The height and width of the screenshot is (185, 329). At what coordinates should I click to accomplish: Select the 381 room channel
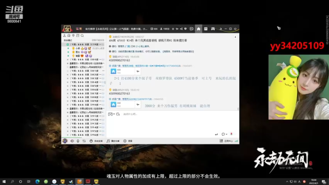click(85, 71)
